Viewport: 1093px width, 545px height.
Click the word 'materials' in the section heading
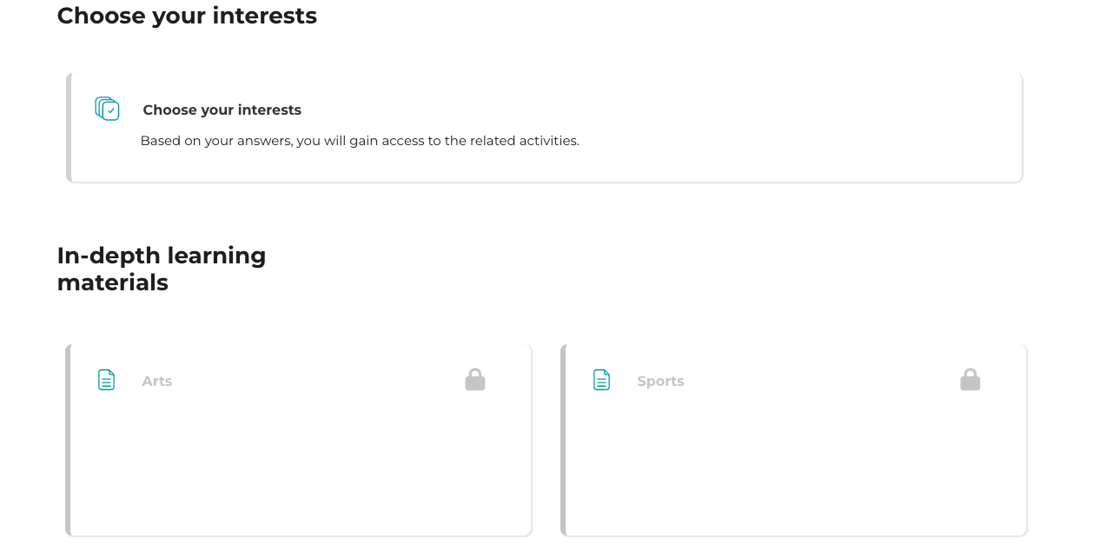113,282
